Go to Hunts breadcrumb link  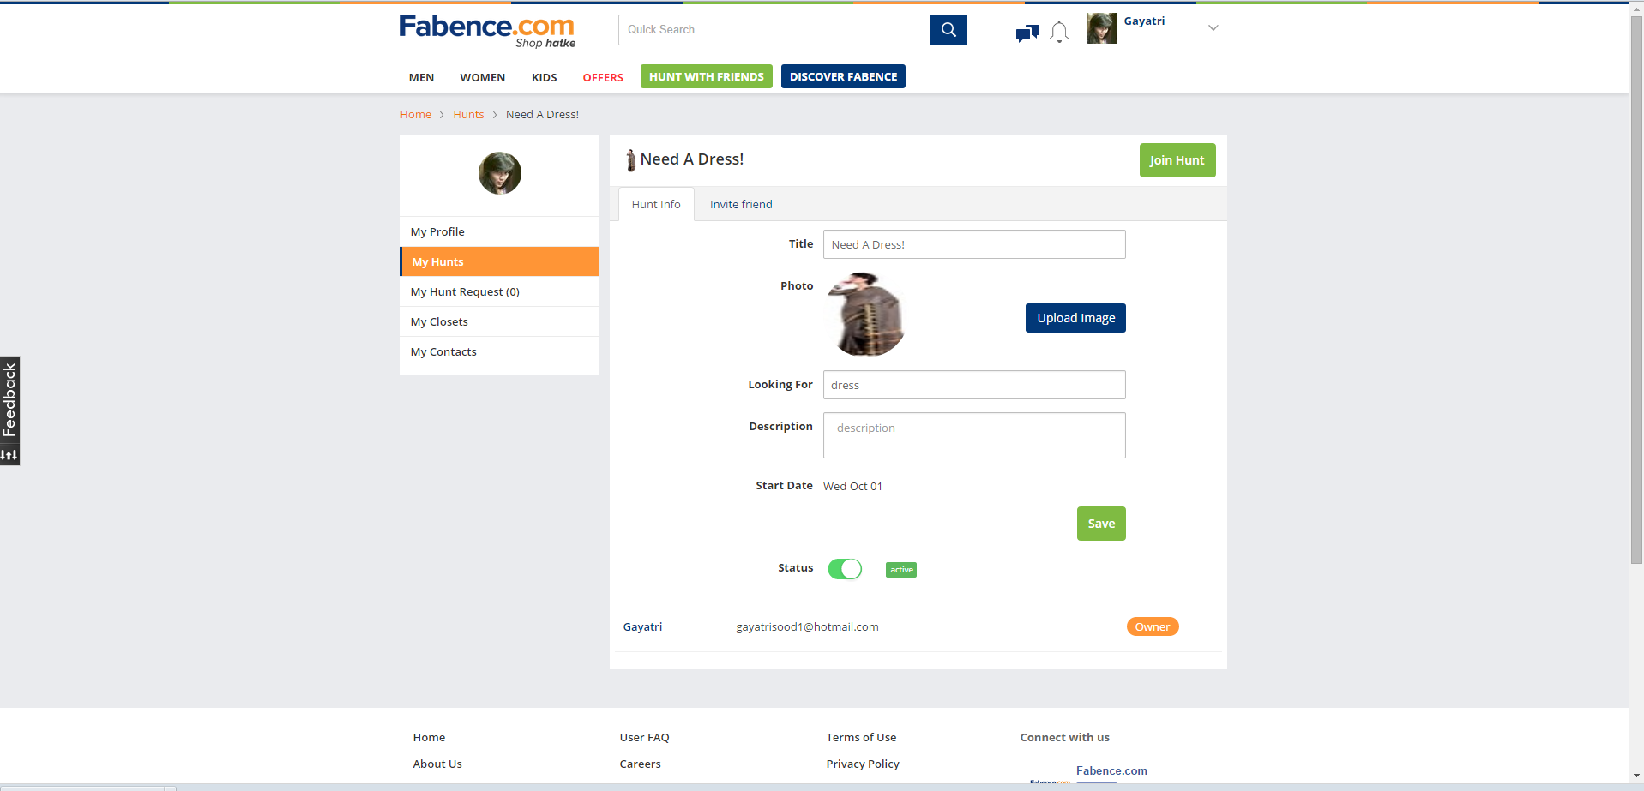(468, 115)
